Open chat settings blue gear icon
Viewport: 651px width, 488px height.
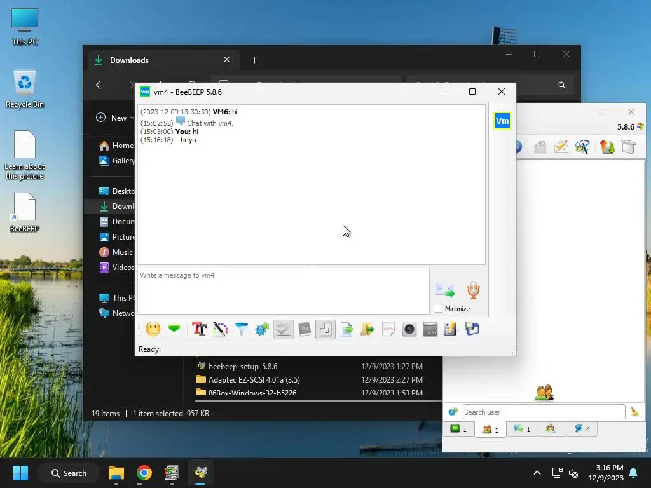pos(262,329)
